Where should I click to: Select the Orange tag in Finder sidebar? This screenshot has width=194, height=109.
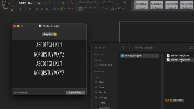(x=101, y=97)
